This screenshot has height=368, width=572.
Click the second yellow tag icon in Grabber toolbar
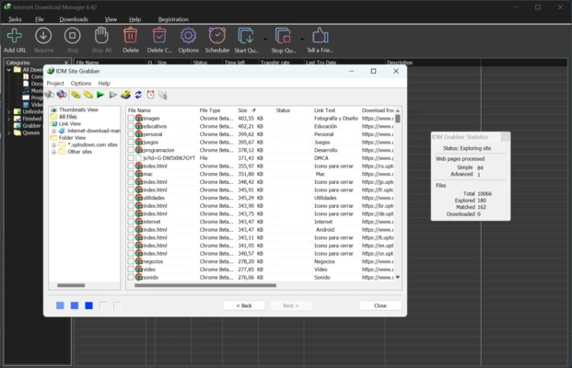pyautogui.click(x=88, y=95)
